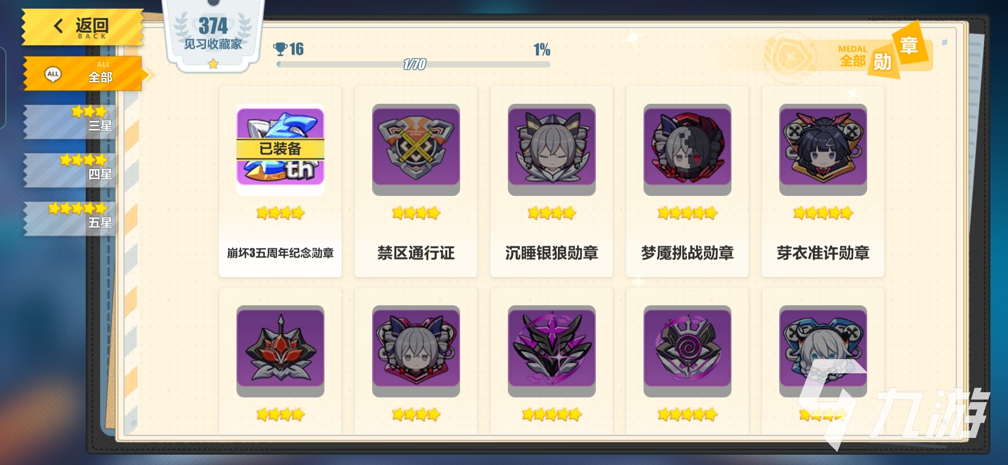
Task: Pick the black-purple winged star medal
Action: click(x=551, y=351)
